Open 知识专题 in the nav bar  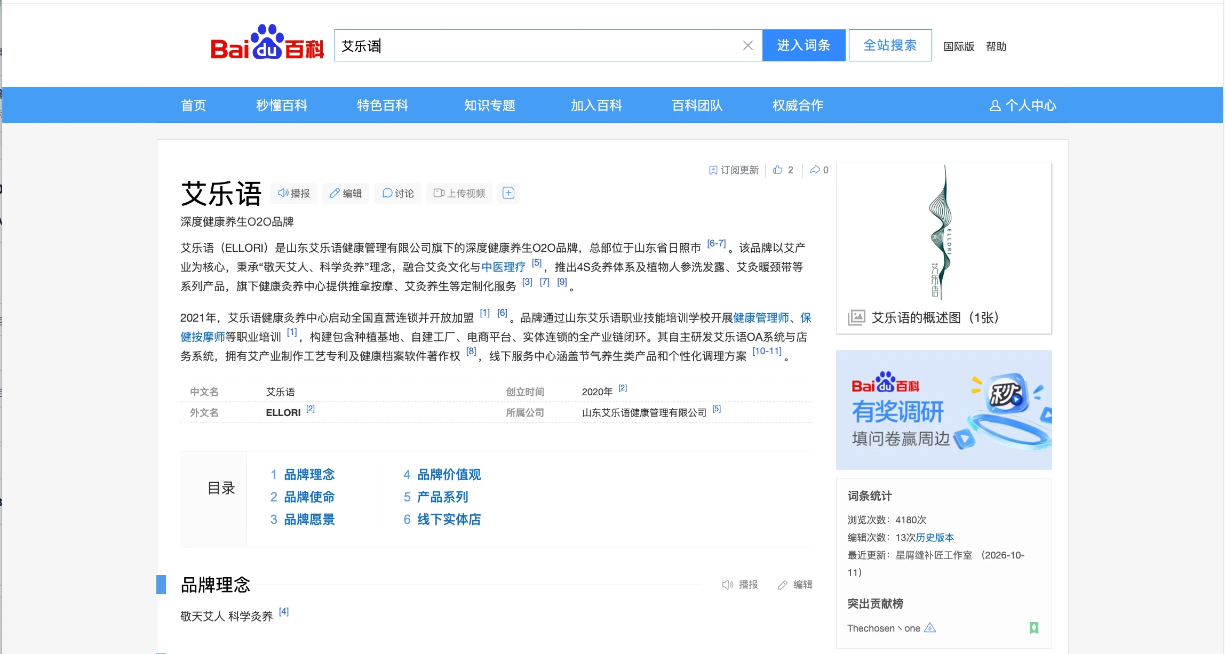click(x=490, y=105)
